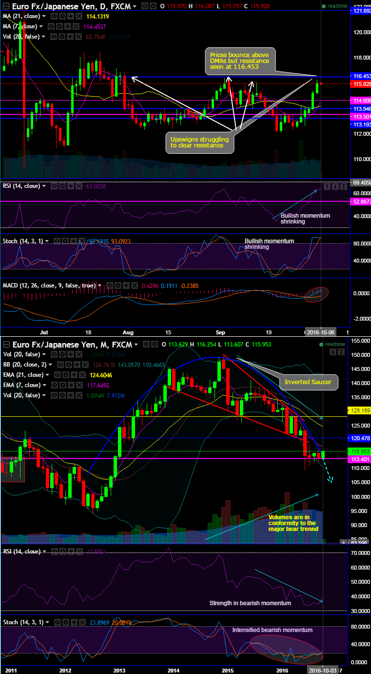371x674 pixels.
Task: Delete the MACD indicator from daily chart
Action: tap(134, 286)
